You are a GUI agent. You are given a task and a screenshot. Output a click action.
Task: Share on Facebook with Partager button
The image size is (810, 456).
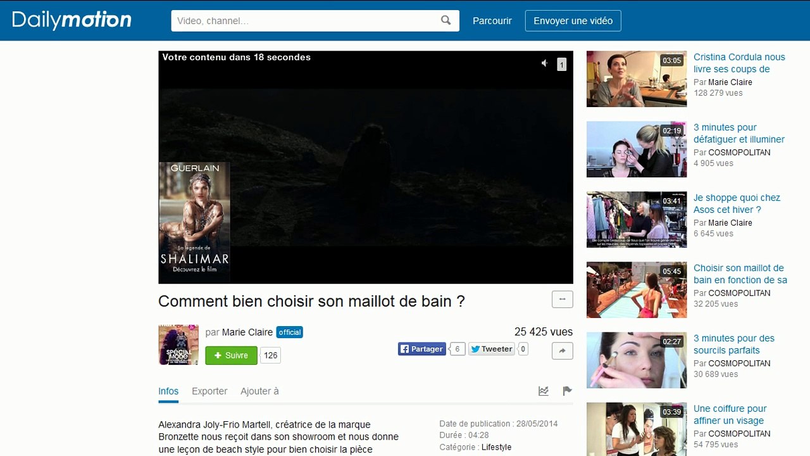[x=422, y=349]
